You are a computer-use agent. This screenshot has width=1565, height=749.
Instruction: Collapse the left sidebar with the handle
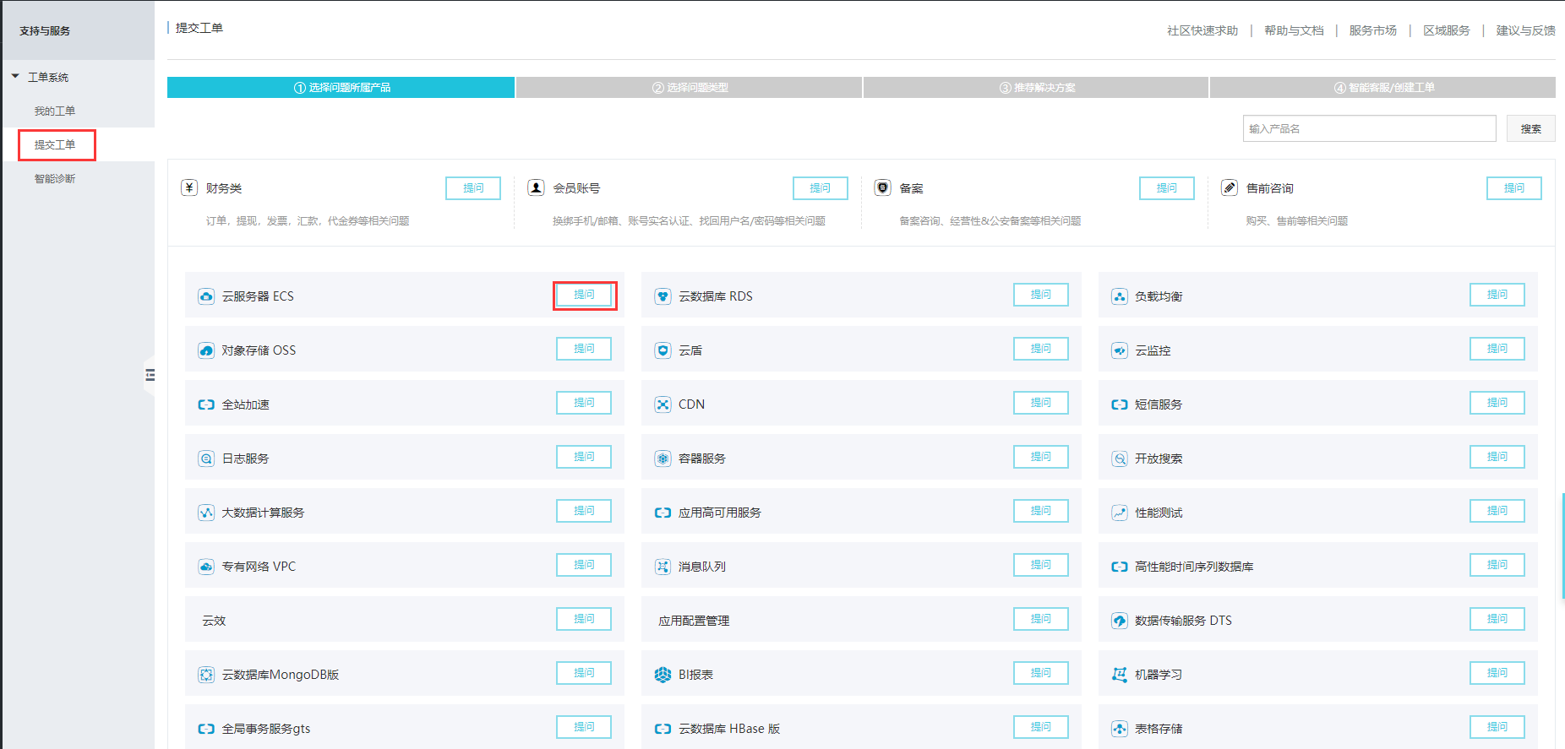pos(150,375)
